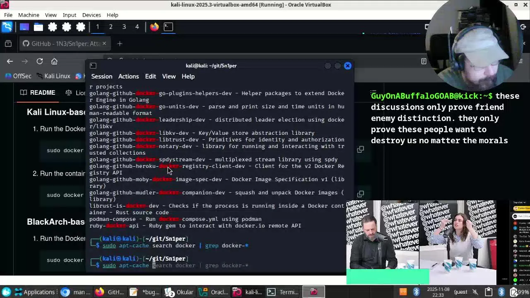This screenshot has height=298, width=530.
Task: Open VirtualBox Input menu
Action: coord(70,15)
